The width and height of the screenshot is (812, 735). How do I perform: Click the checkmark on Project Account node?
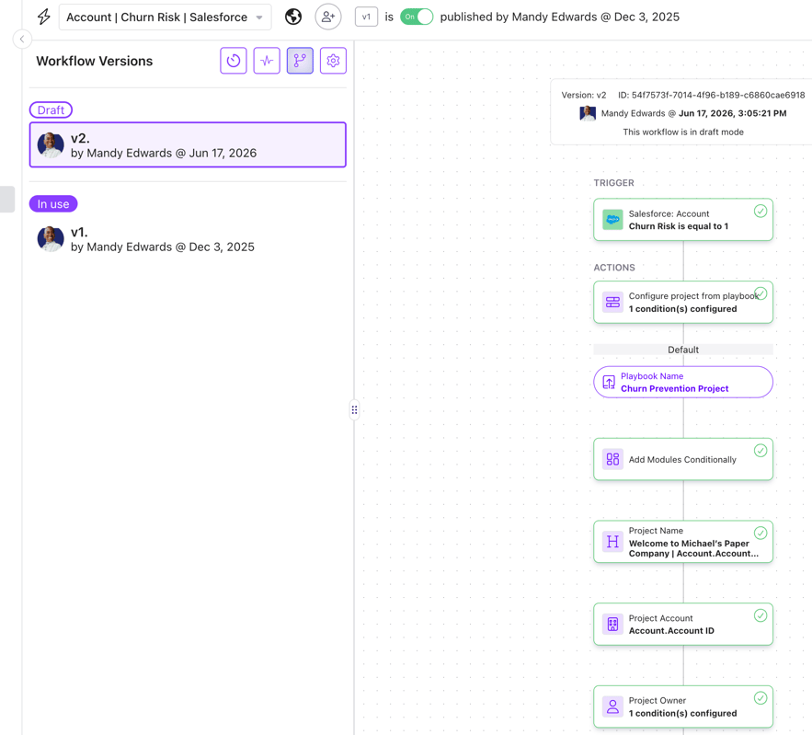pyautogui.click(x=761, y=615)
